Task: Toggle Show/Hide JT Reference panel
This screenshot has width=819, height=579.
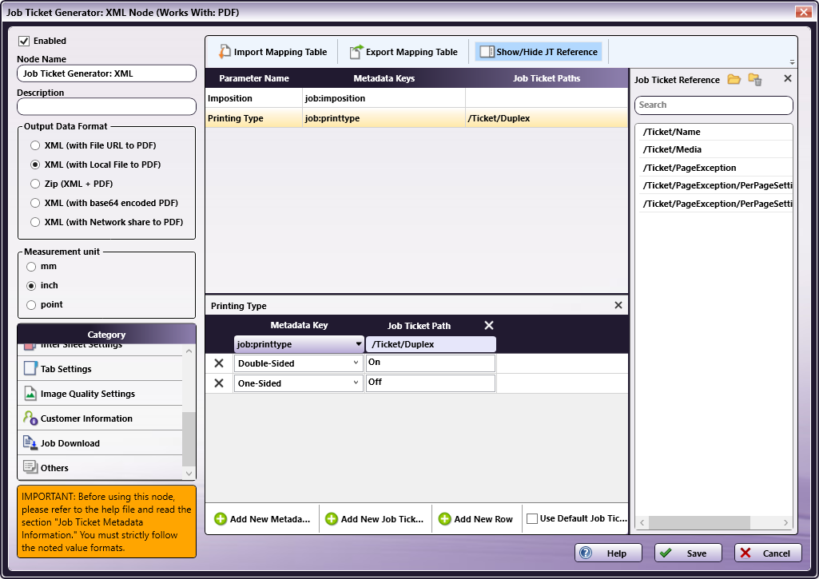Action: [x=539, y=52]
